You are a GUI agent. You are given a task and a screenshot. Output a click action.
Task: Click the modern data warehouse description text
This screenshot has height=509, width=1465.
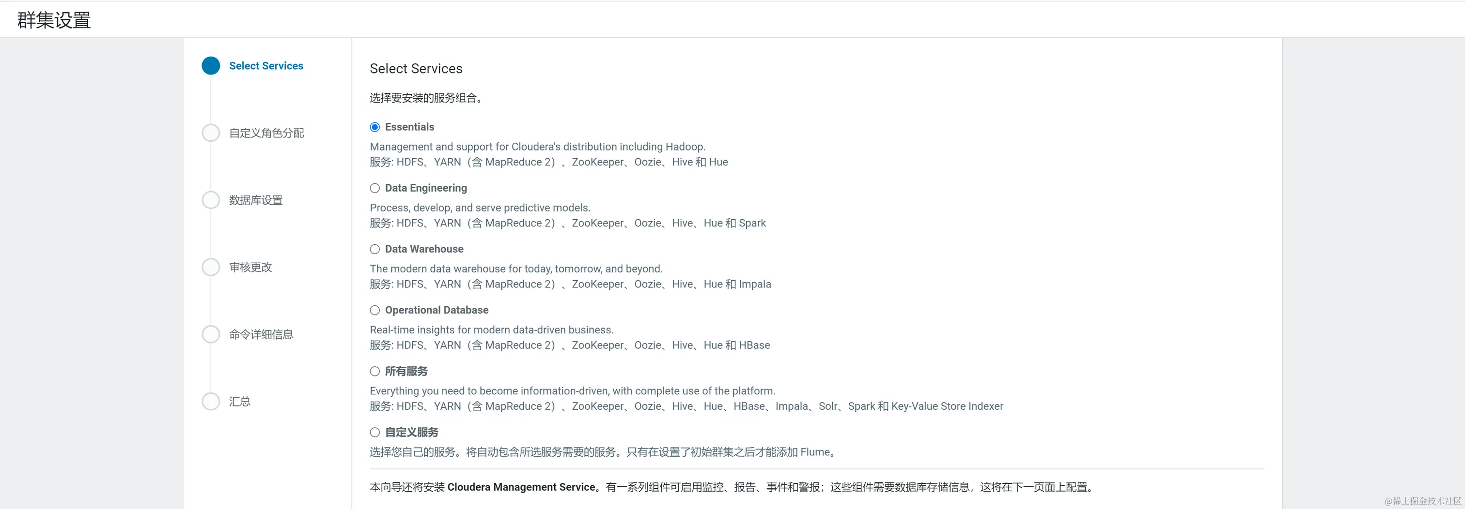516,269
